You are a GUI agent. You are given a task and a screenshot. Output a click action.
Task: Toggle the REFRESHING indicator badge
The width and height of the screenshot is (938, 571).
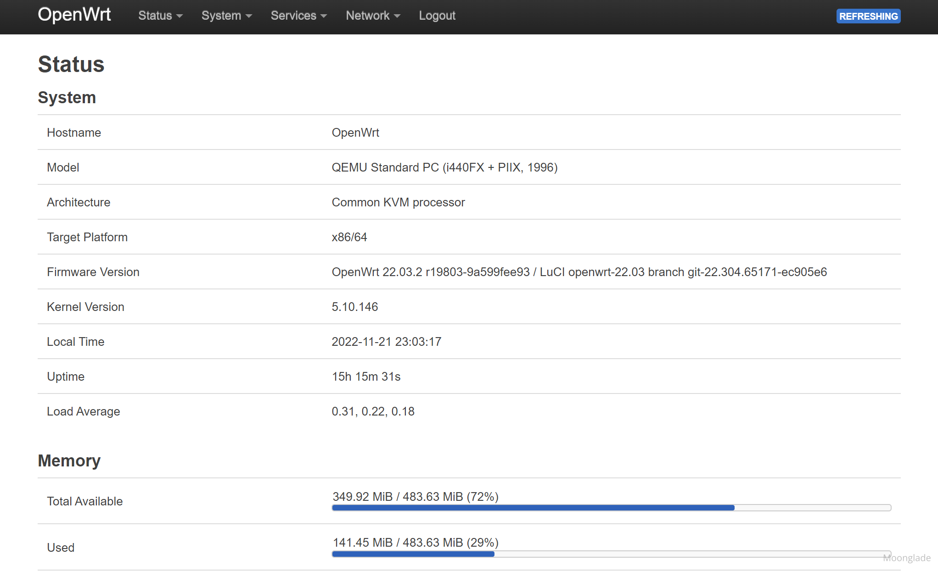click(x=868, y=16)
